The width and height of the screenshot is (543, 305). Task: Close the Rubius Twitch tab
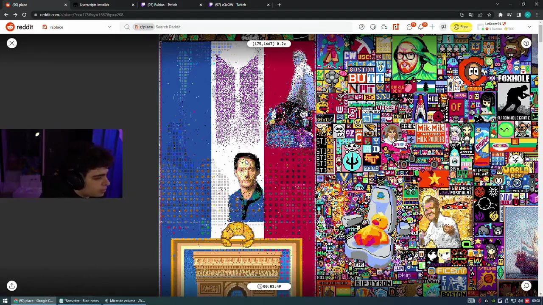pyautogui.click(x=201, y=5)
